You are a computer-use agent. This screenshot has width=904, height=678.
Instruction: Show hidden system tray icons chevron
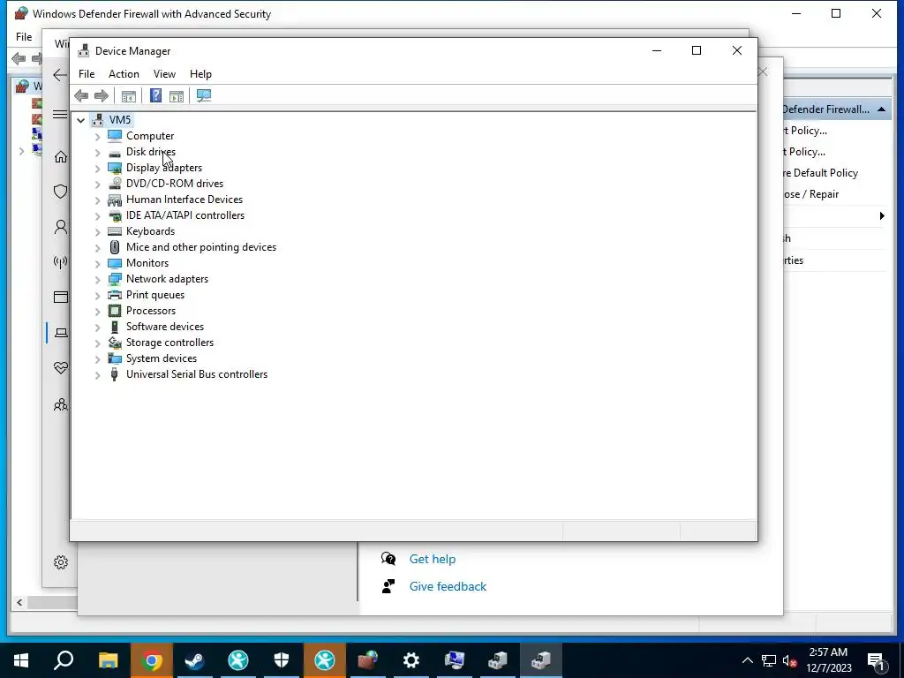747,660
